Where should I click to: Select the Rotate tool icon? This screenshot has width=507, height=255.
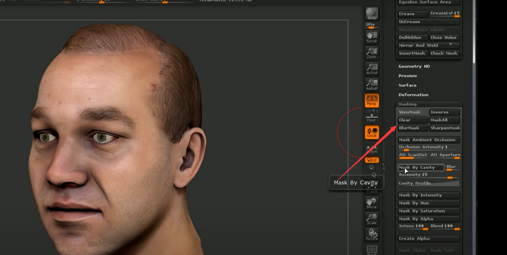tap(372, 234)
